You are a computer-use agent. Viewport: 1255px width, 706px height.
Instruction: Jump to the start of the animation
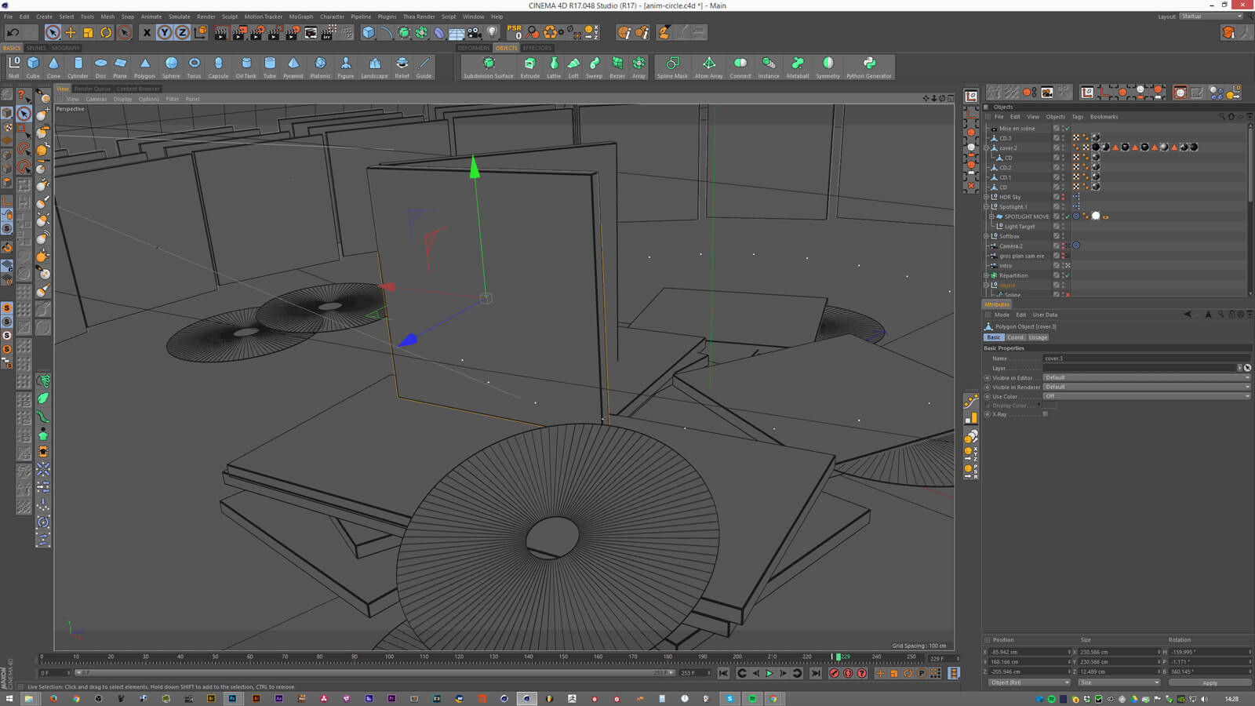[723, 673]
